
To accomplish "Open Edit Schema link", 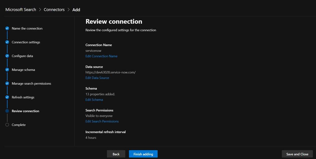I will point(94,99).
